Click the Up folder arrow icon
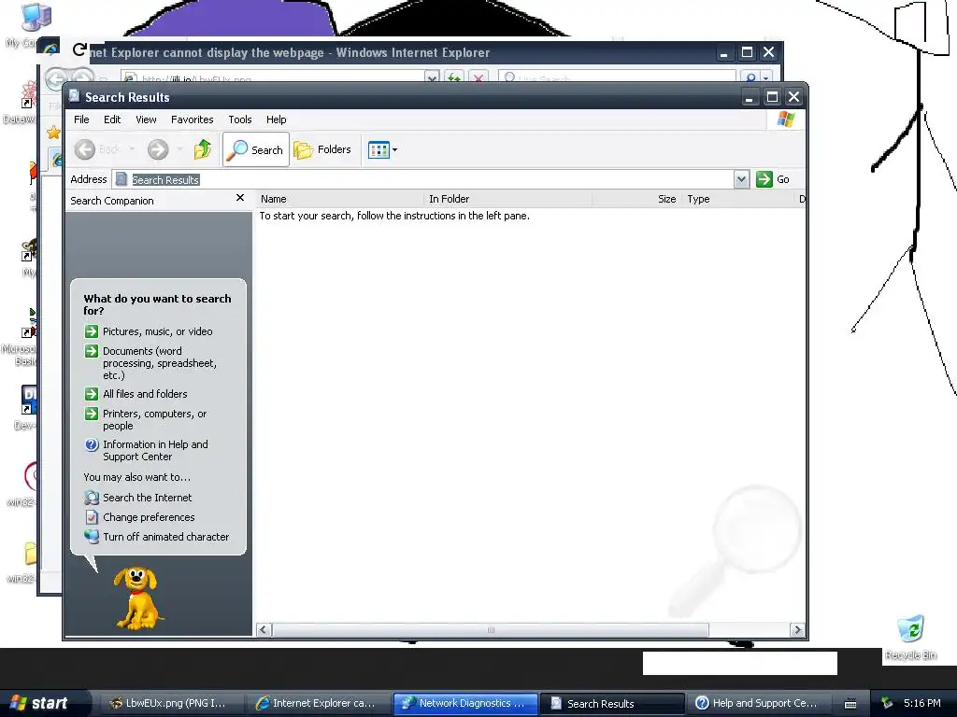The image size is (957, 717). coord(203,149)
